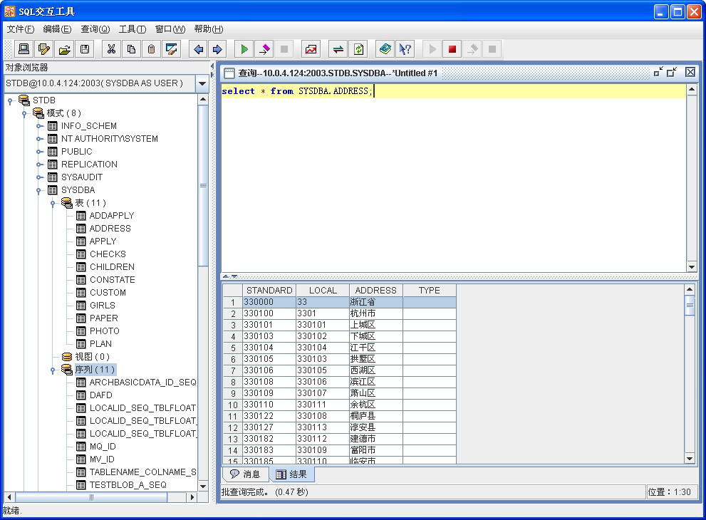Click the ADDRESS column header in results
This screenshot has width=706, height=520.
coord(375,291)
